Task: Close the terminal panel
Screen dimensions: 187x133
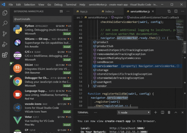Action: 182,112
